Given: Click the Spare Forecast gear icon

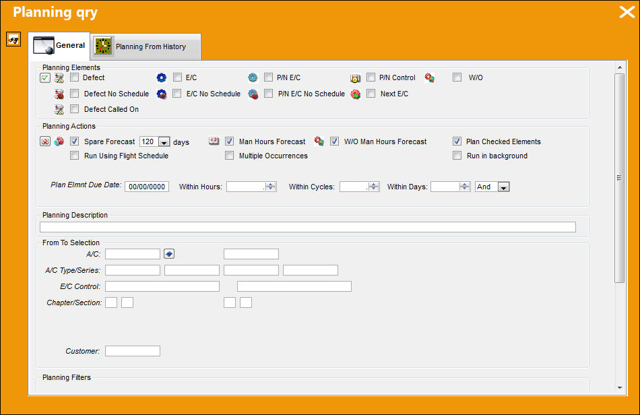Looking at the screenshot, I should click(x=59, y=141).
